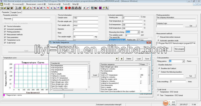This screenshot has width=201, height=106.
Task: Click the two-books toolbar icon
Action: pyautogui.click(x=96, y=8)
